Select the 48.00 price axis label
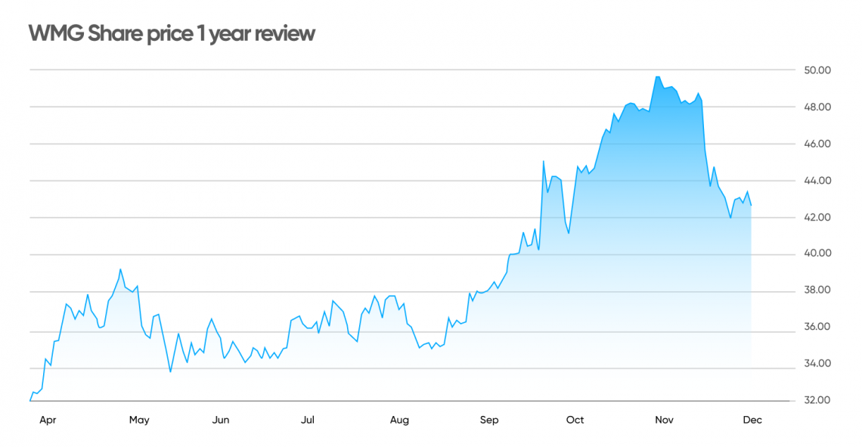Screen dimensions: 862x447 click(x=817, y=107)
